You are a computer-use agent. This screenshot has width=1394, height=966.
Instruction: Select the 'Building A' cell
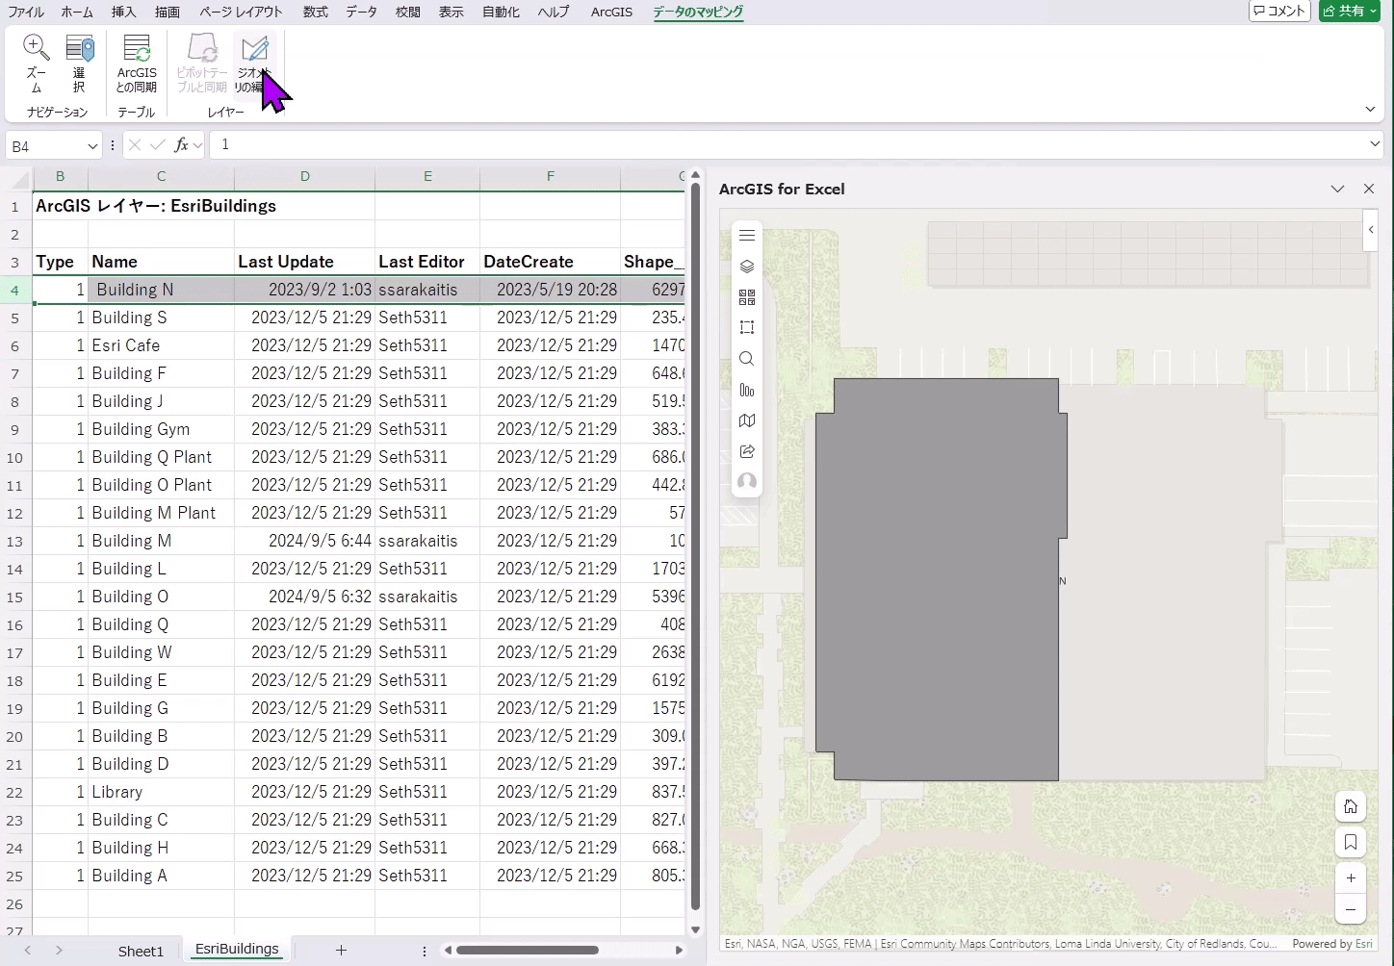click(x=161, y=876)
